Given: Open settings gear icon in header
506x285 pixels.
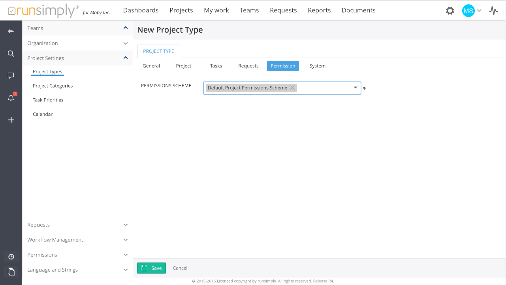Looking at the screenshot, I should pyautogui.click(x=450, y=11).
